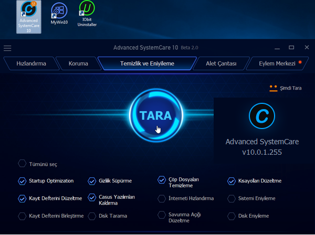Click the Advanced SystemCare name under logo

262,142
